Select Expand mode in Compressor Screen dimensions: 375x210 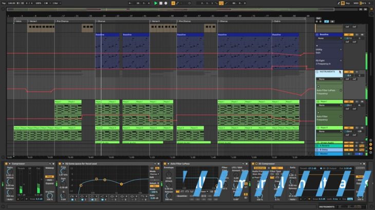click(49, 183)
